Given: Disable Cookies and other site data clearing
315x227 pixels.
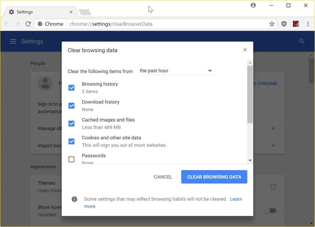Looking at the screenshot, I should click(71, 141).
